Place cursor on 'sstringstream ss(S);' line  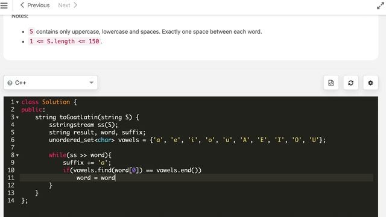83,125
